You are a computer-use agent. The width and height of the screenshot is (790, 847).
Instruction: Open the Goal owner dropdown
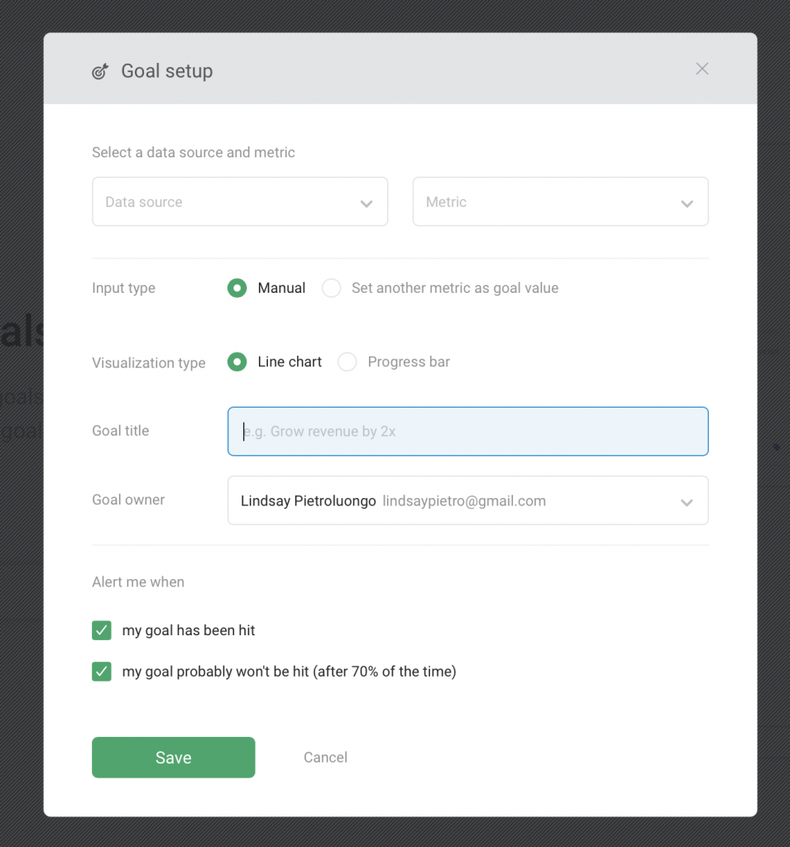tap(467, 500)
